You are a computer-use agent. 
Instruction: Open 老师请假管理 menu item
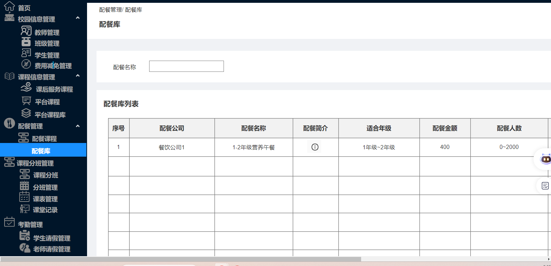pyautogui.click(x=52, y=249)
